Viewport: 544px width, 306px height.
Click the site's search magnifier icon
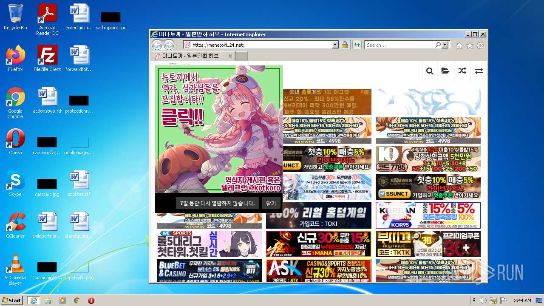click(x=430, y=71)
